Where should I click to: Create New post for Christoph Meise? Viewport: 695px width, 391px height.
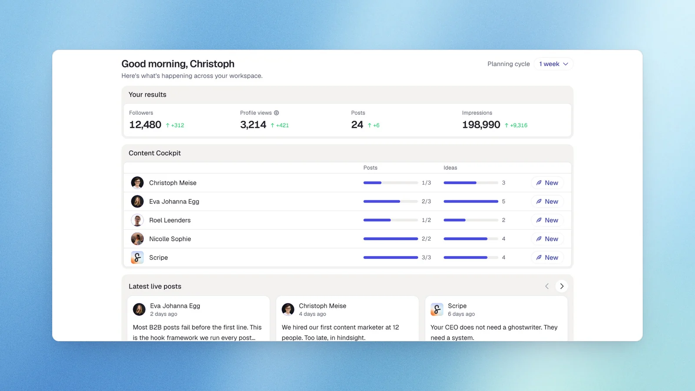pos(547,183)
